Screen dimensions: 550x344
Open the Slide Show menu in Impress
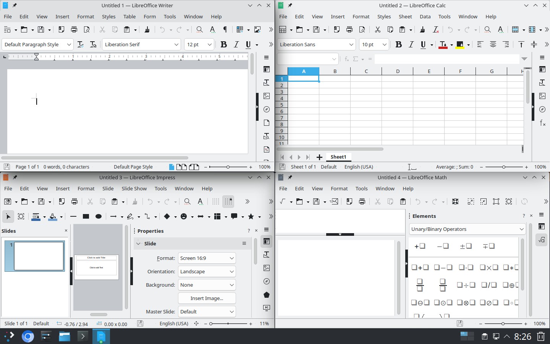(x=134, y=188)
